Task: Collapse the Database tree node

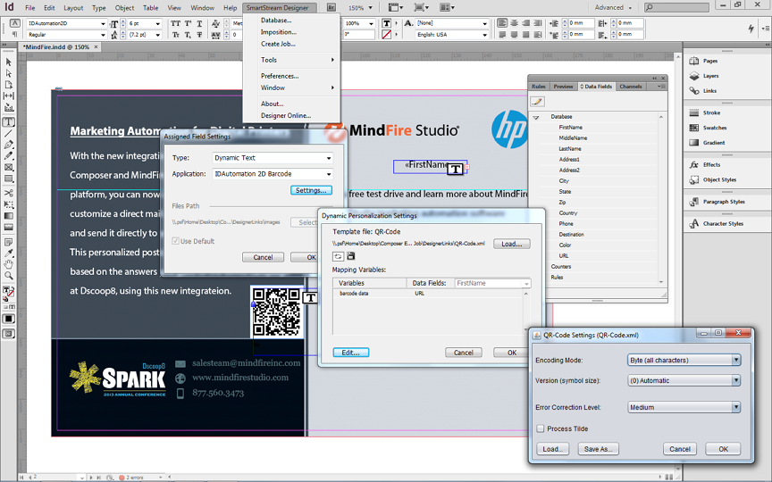Action: click(536, 117)
